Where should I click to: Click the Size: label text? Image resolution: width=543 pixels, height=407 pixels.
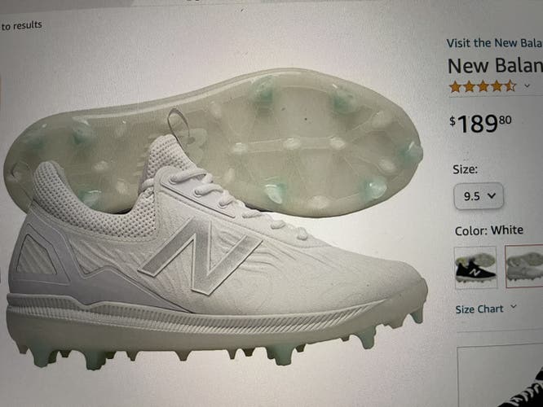point(465,170)
